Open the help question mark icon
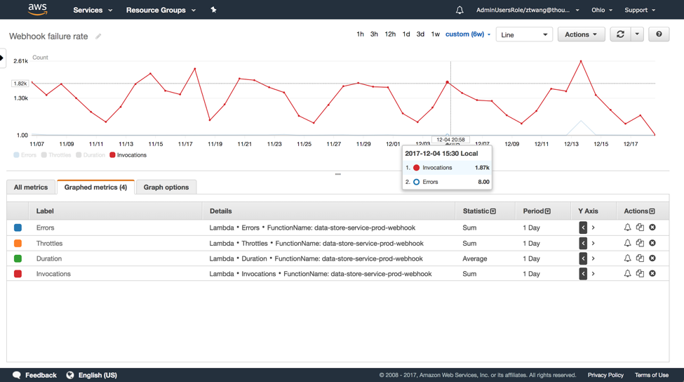This screenshot has width=684, height=382. (659, 34)
